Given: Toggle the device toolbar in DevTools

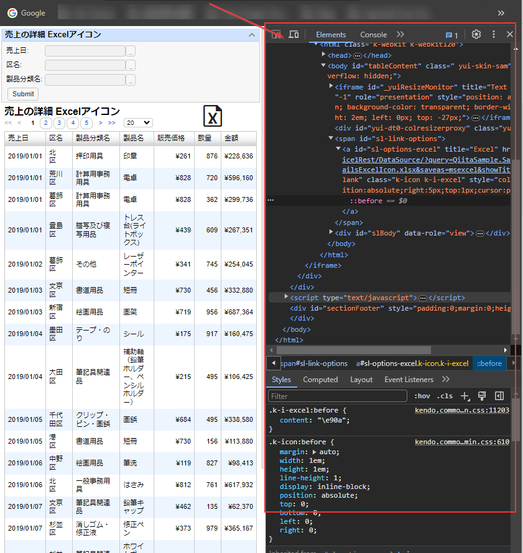Looking at the screenshot, I should click(x=294, y=34).
